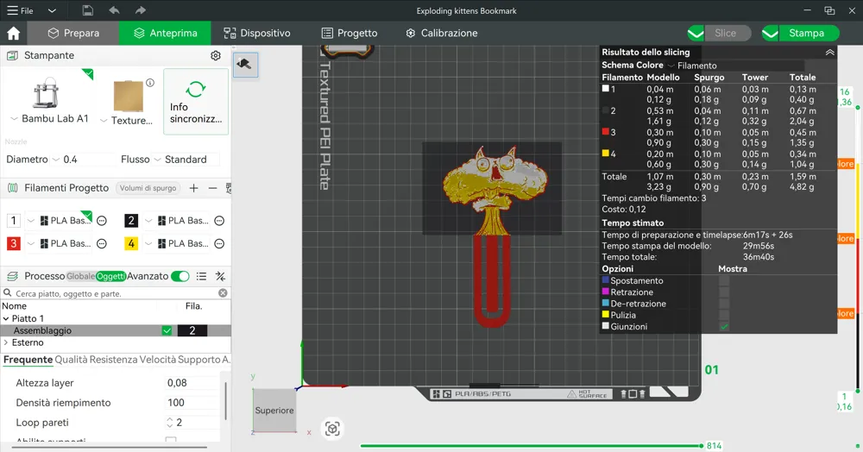
Task: Open the Dispositivo tab
Action: point(257,33)
